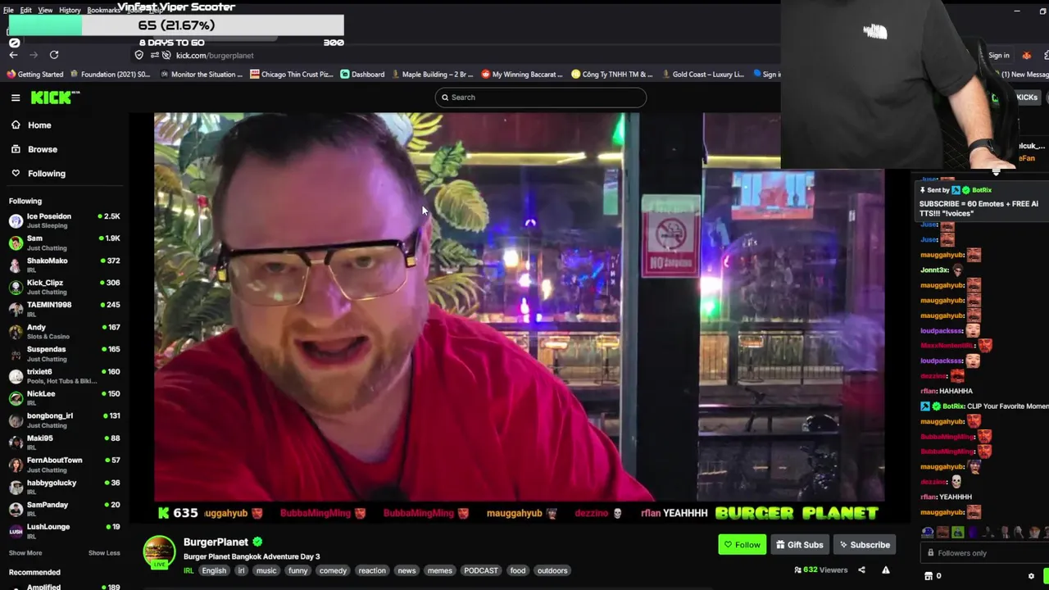Open Amplified in Recommended list
The width and height of the screenshot is (1049, 590).
point(64,586)
